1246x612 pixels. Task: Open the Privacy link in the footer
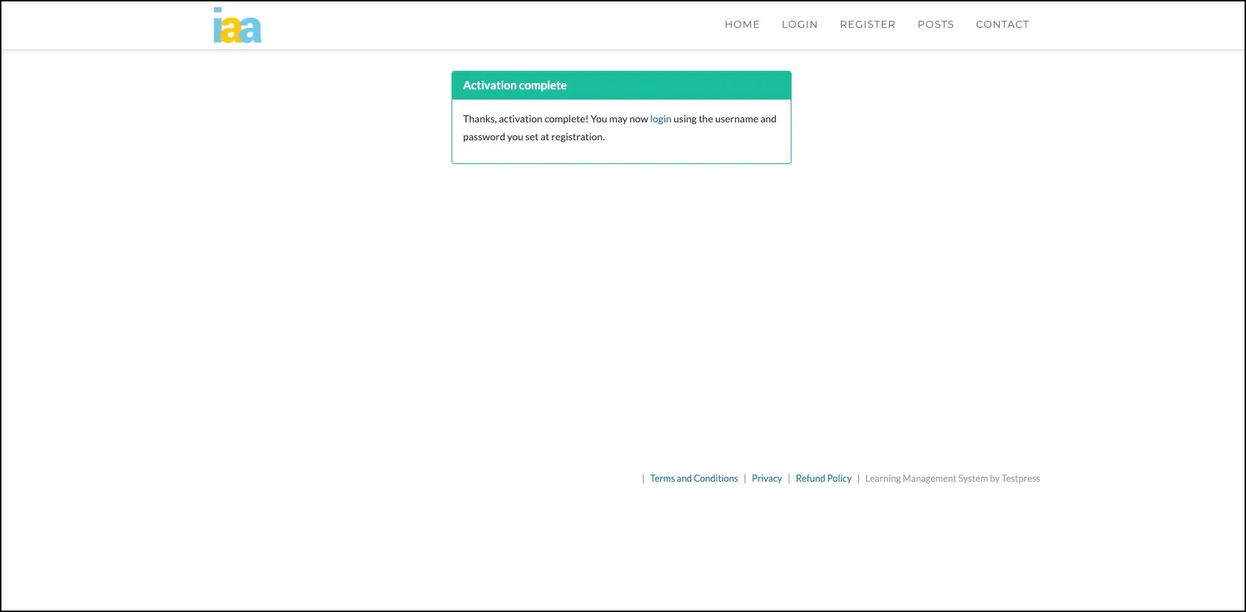tap(766, 479)
